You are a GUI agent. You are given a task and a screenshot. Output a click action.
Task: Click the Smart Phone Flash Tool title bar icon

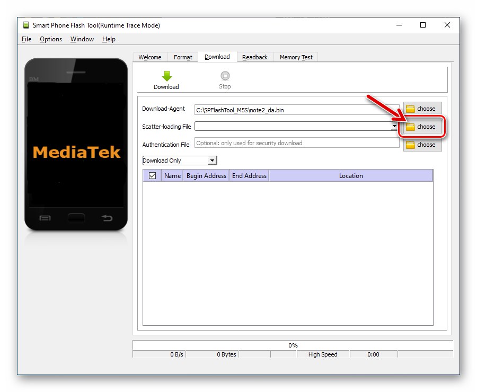click(x=26, y=25)
